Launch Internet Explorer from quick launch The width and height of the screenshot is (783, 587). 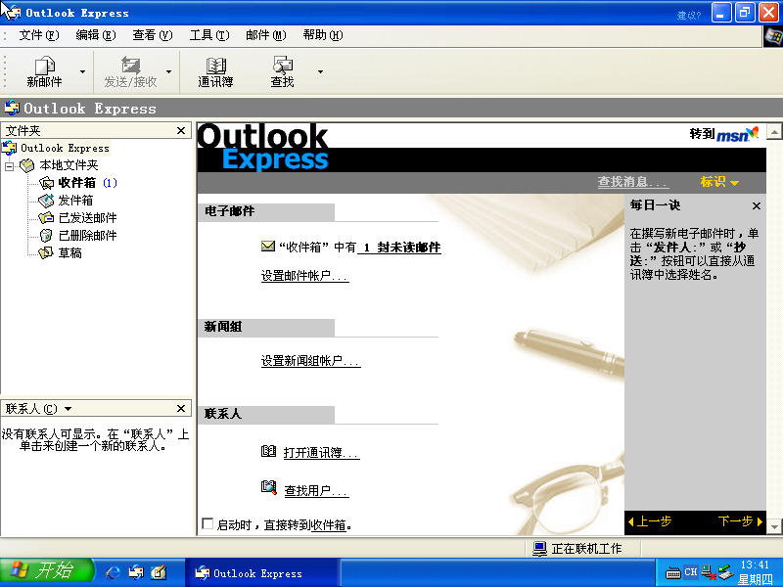[x=113, y=572]
